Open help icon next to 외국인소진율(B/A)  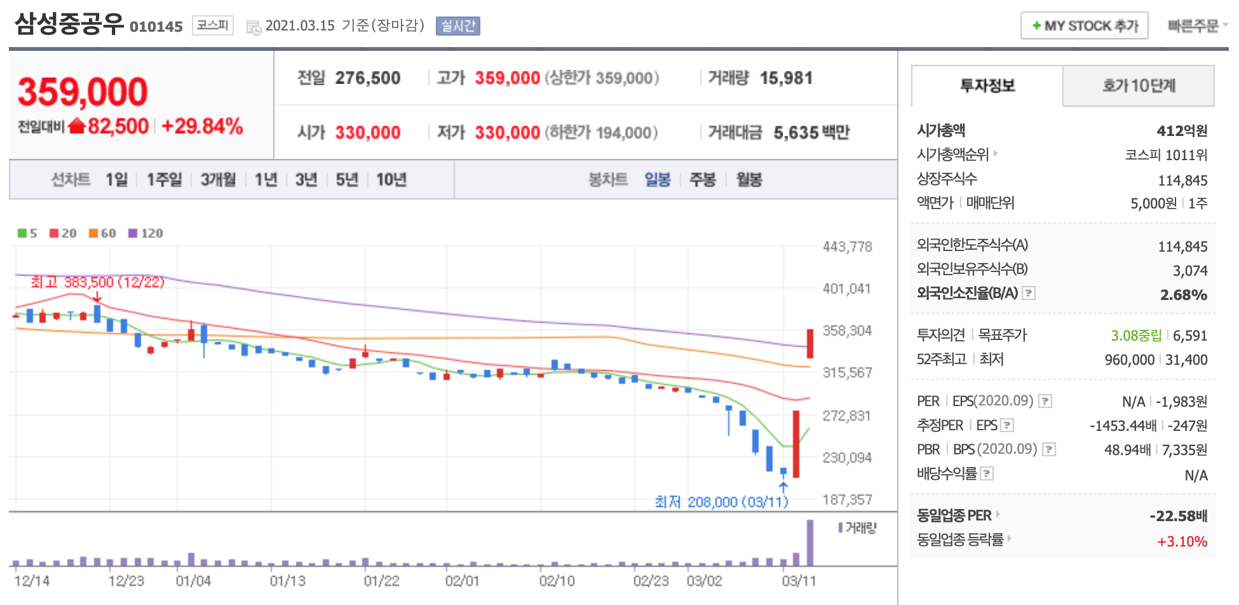pos(1029,293)
